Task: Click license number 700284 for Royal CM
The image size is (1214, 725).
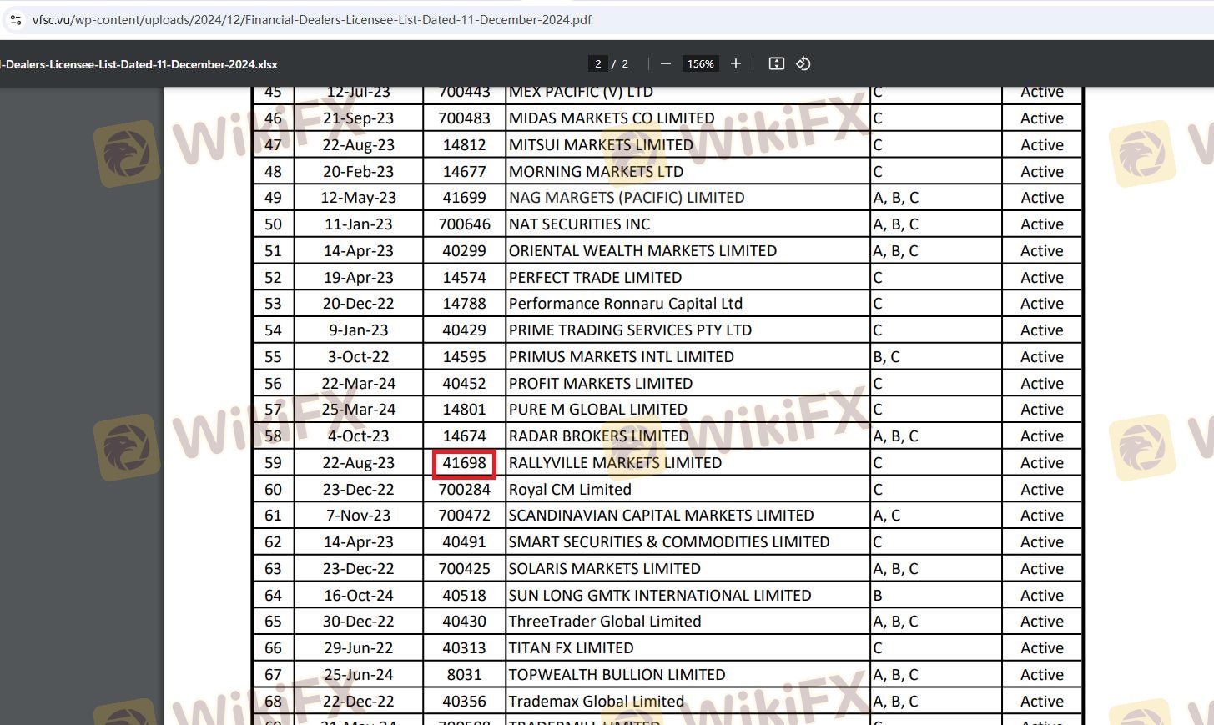Action: (464, 490)
